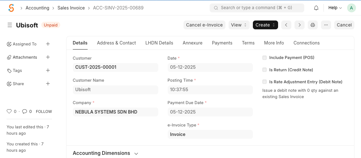Open the three-dot more options menu
The image size is (361, 158).
tap(326, 25)
